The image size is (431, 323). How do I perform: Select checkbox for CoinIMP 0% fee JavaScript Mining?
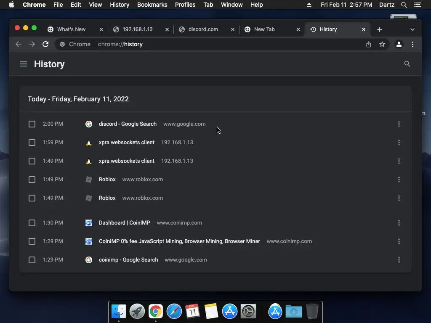(32, 241)
